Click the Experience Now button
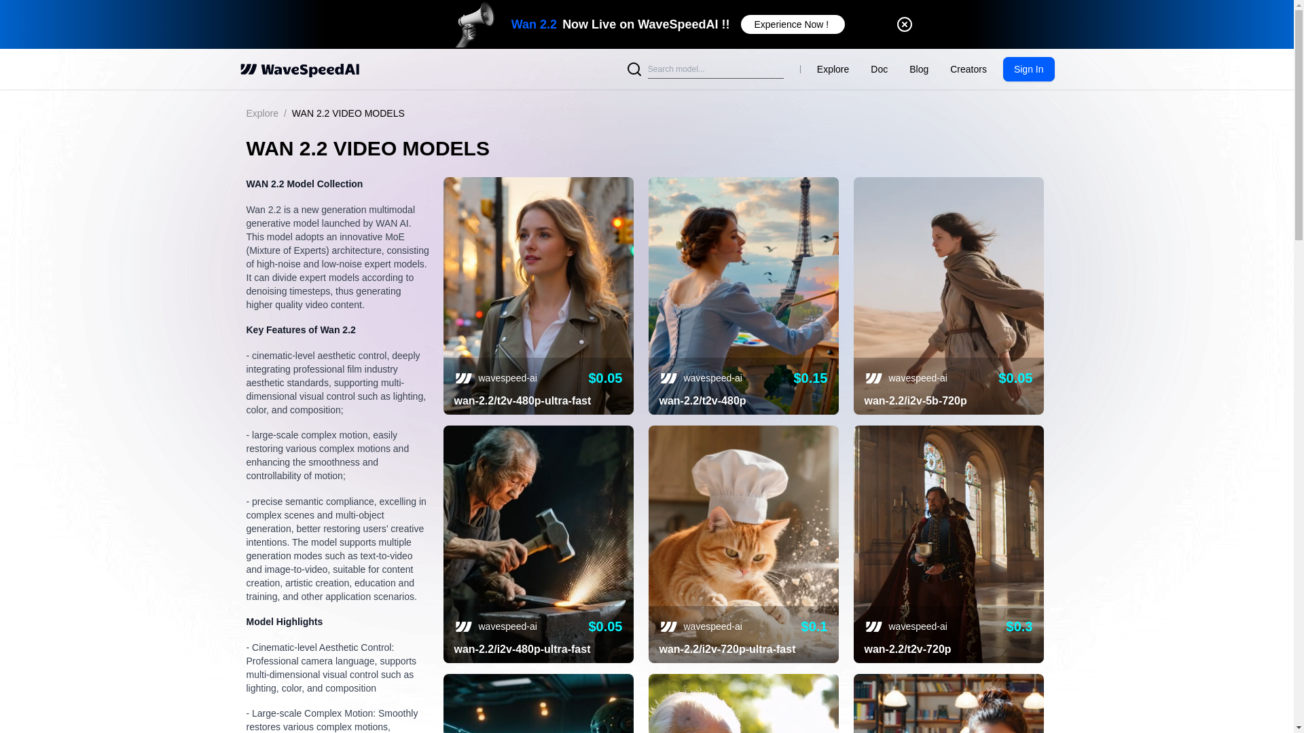 pyautogui.click(x=792, y=24)
